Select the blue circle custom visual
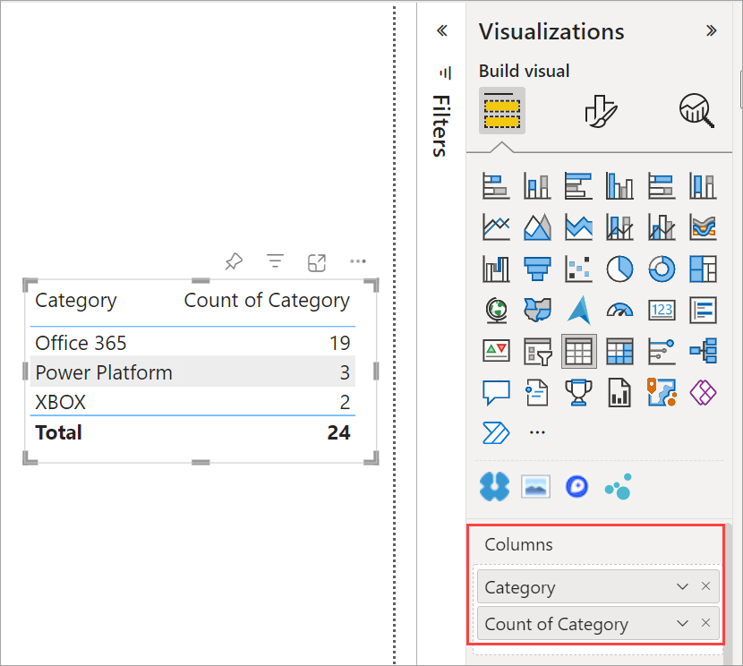Screen dimensions: 743x666 (576, 486)
